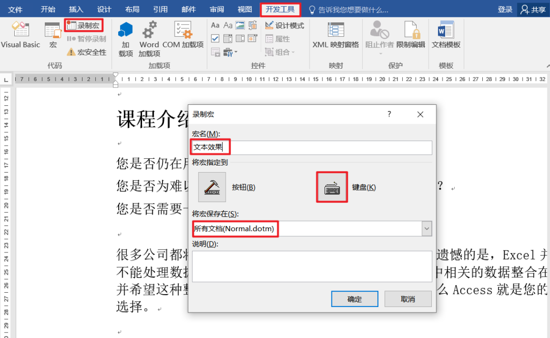Click 暂停录制 in the code group
The height and width of the screenshot is (338, 550).
click(86, 39)
